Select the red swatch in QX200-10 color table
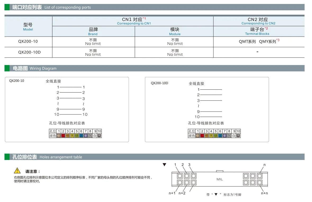The height and width of the screenshot is (202, 312). 63,136
